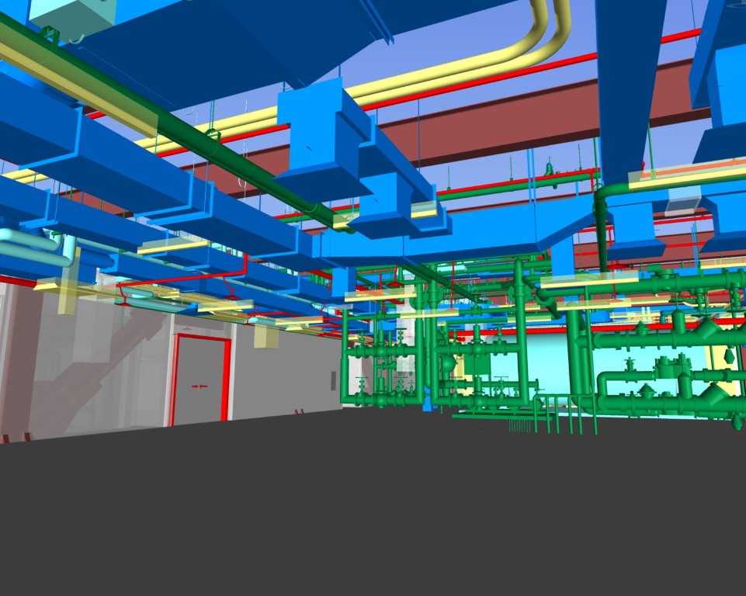Image resolution: width=746 pixels, height=596 pixels.
Task: Select the yellow block hanging right of door
Action: pos(265,336)
